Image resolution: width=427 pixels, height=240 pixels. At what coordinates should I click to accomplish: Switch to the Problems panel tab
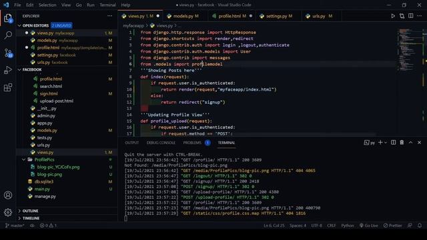(197, 143)
